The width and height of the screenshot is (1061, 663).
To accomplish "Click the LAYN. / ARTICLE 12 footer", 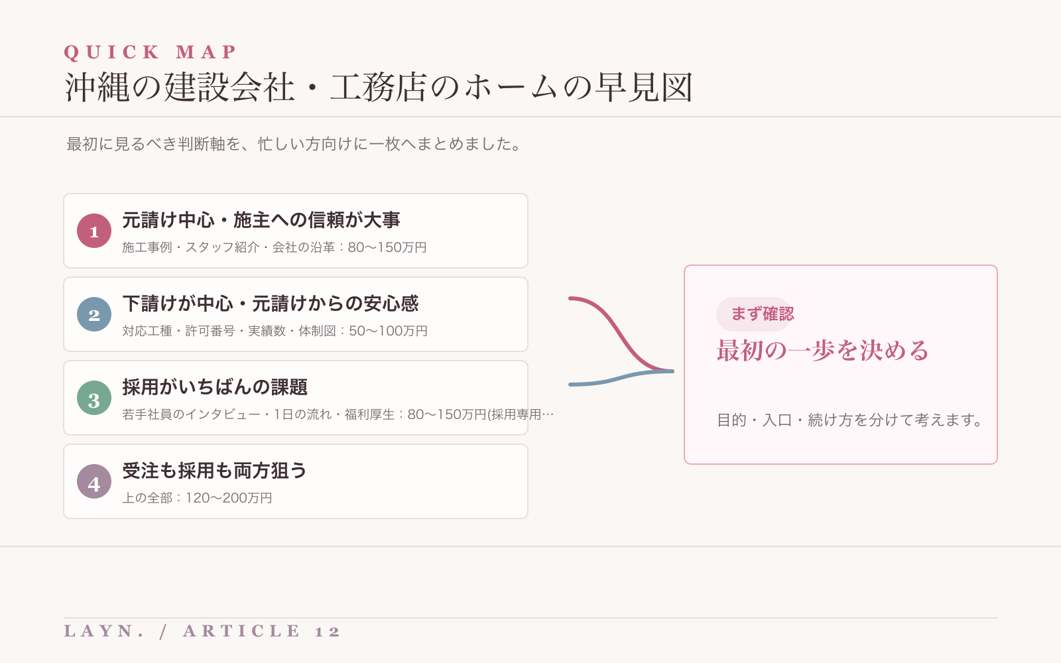I will (202, 631).
